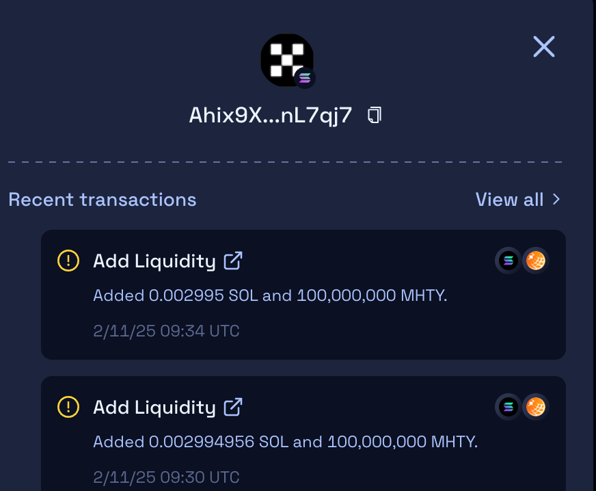Viewport: 596px width, 491px height.
Task: Close the wallet details panel
Action: [544, 47]
